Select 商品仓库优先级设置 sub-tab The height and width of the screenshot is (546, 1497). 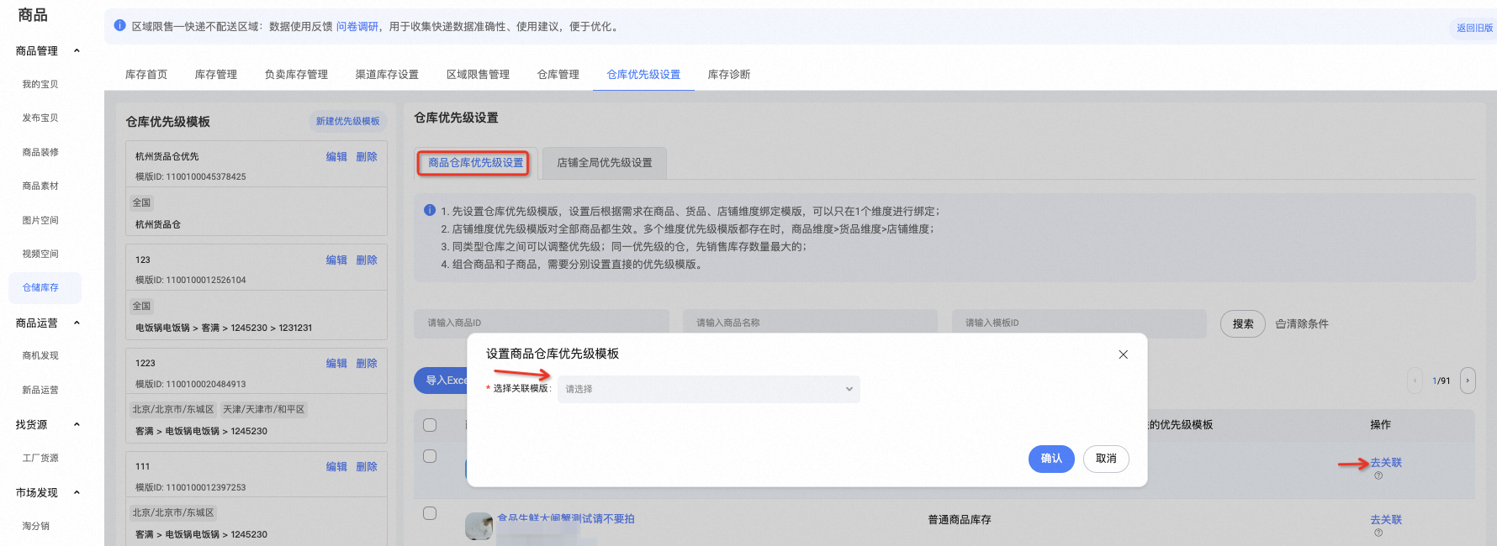[475, 163]
